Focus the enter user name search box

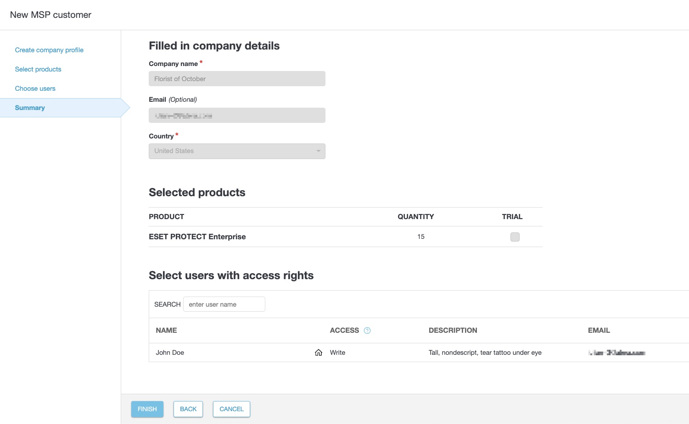coord(224,304)
